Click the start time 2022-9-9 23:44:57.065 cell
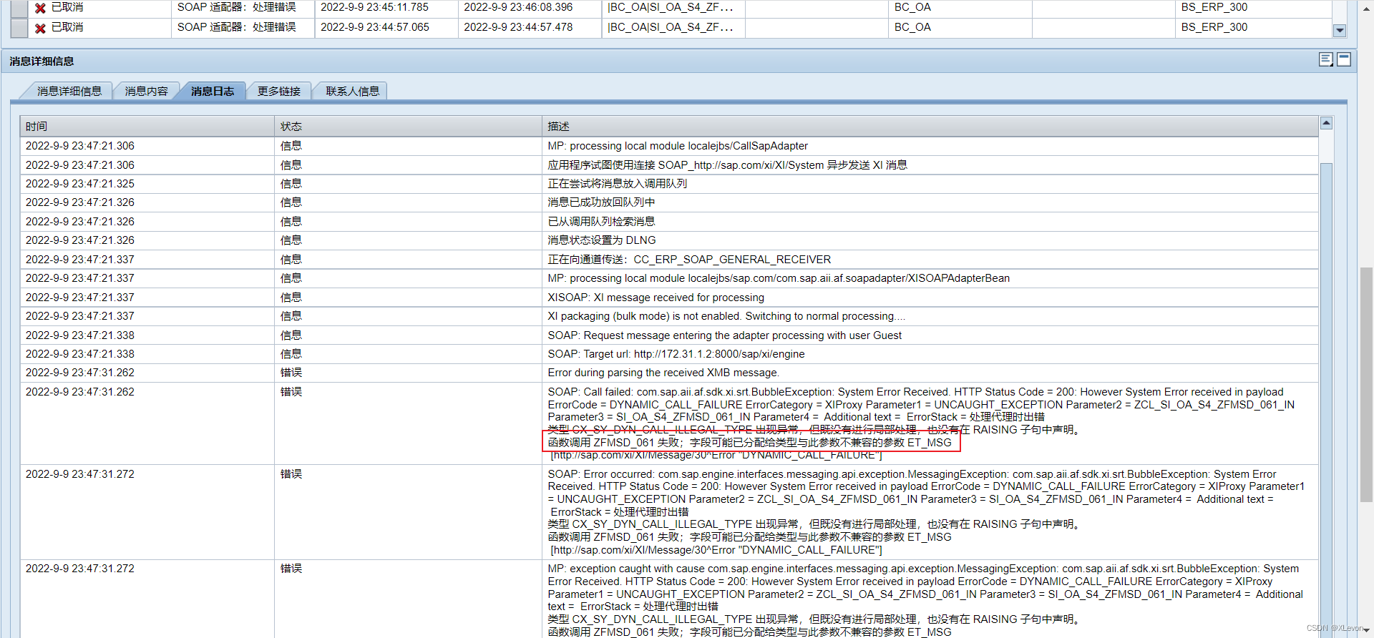1374x638 pixels. tap(375, 27)
